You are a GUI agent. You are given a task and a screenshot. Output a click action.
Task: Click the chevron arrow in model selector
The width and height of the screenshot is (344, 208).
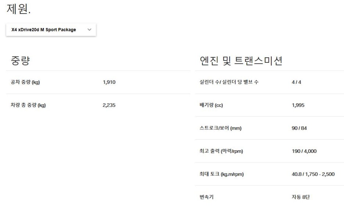[x=89, y=30]
